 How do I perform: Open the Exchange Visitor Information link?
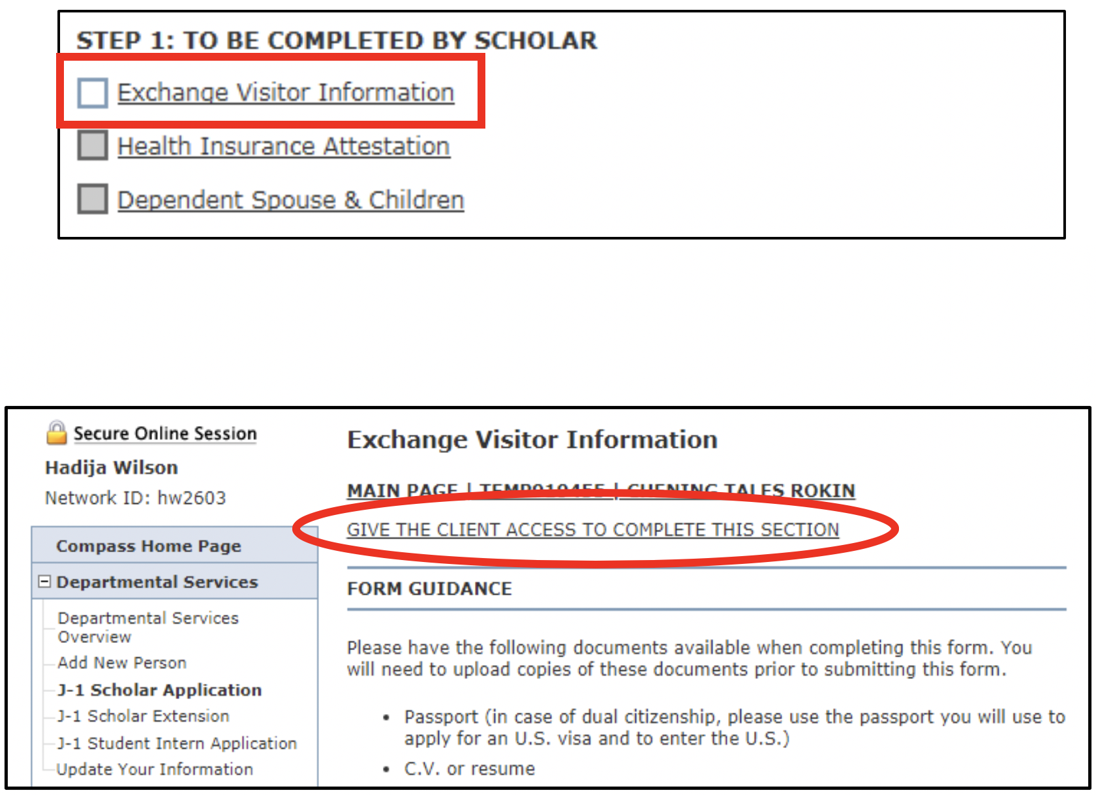tap(286, 93)
